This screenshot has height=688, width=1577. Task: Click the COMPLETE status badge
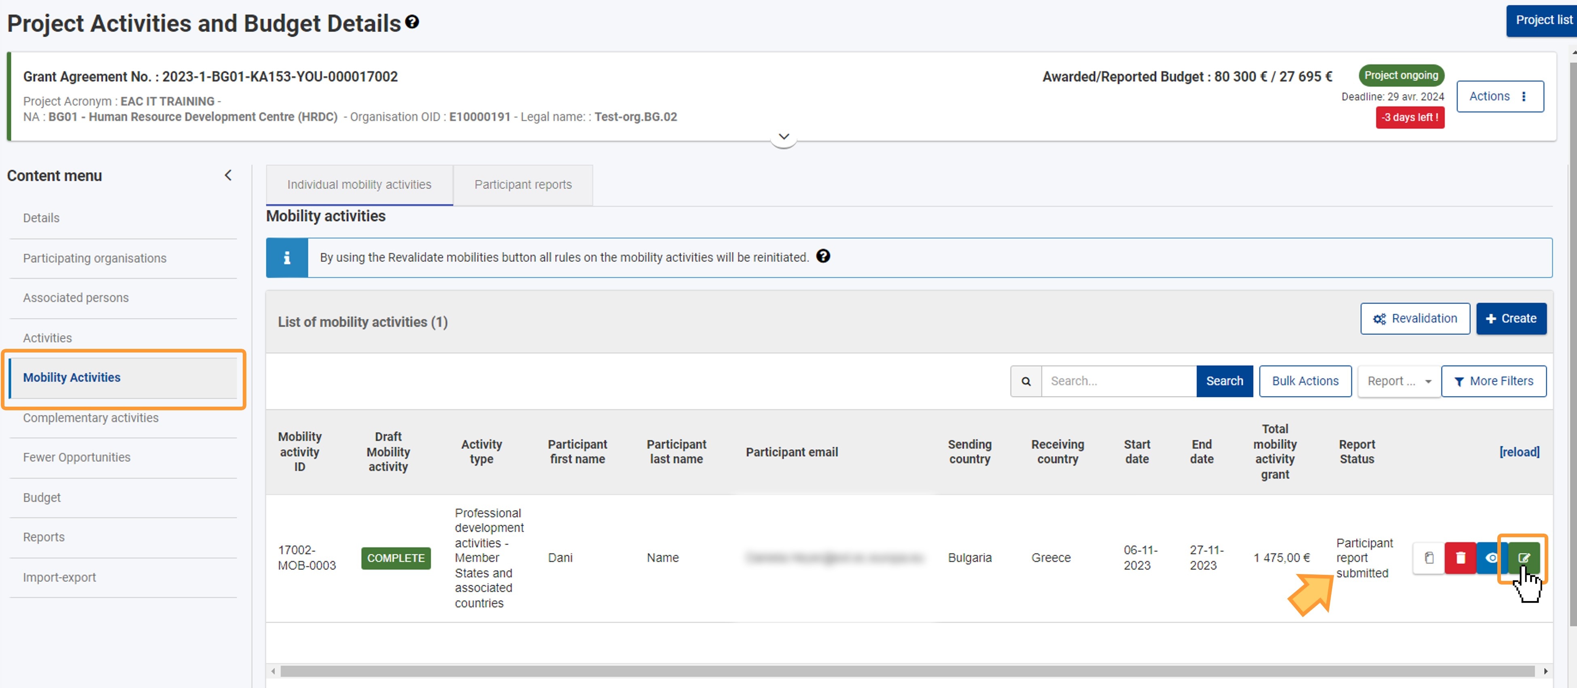396,558
